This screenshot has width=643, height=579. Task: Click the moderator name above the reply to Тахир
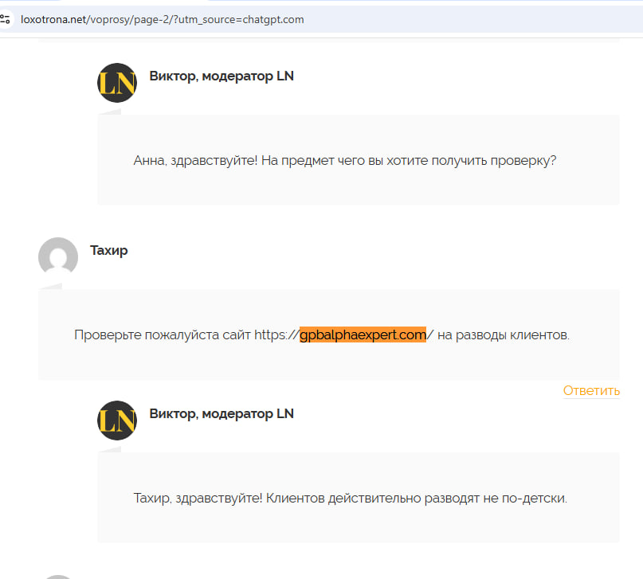[x=221, y=414]
